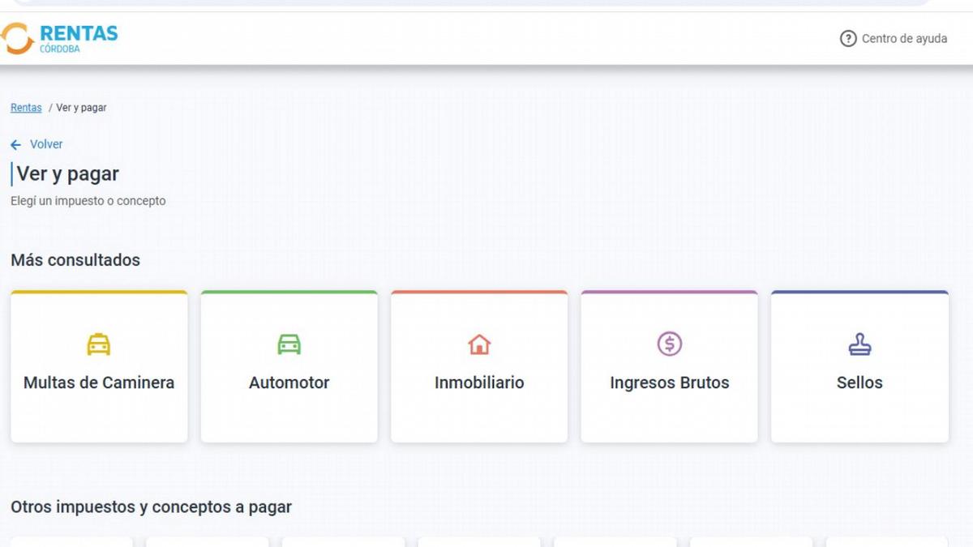Click the purple dollar sign icon

669,344
